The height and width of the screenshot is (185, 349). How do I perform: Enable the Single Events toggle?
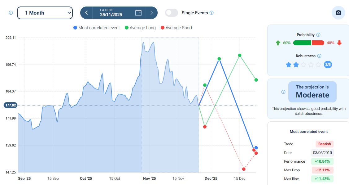pyautogui.click(x=172, y=13)
